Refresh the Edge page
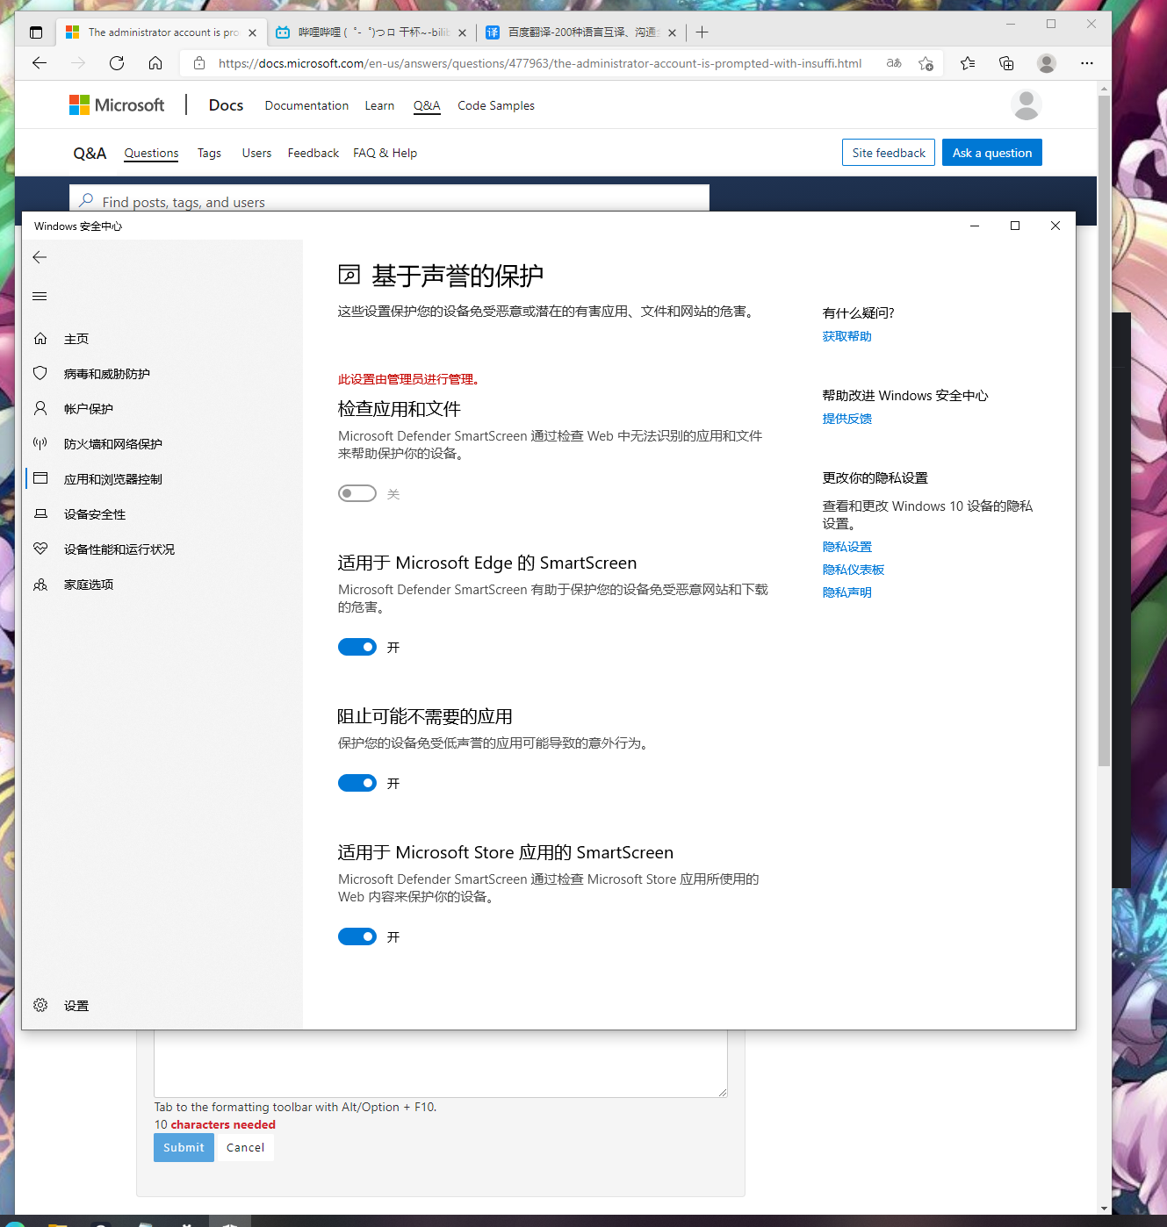This screenshot has width=1167, height=1227. click(x=117, y=63)
